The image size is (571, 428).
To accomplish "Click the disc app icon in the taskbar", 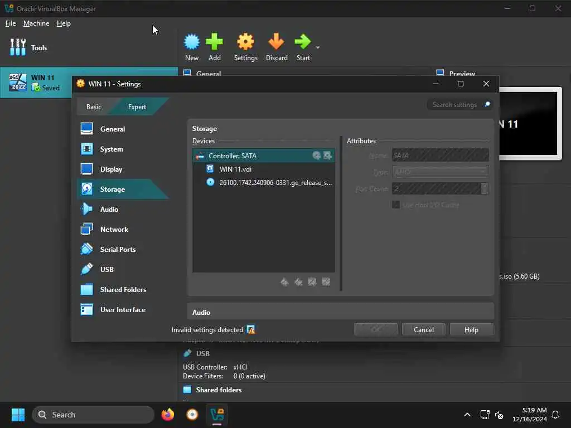I will [192, 415].
